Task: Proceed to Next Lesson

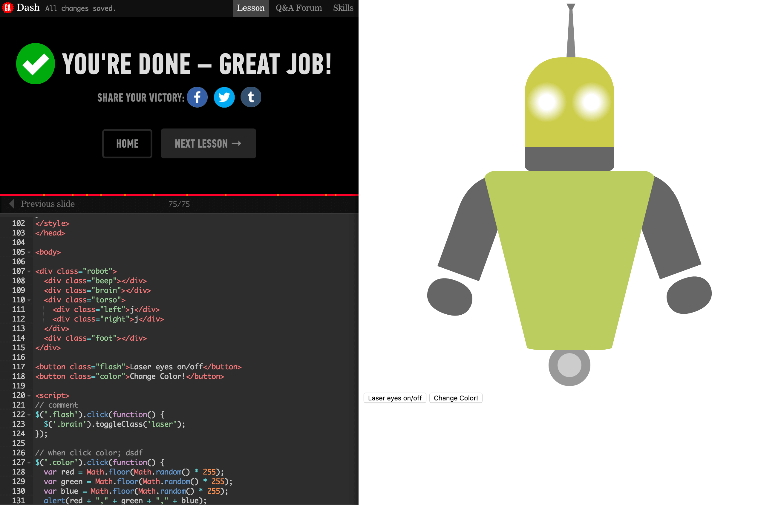Action: 208,144
